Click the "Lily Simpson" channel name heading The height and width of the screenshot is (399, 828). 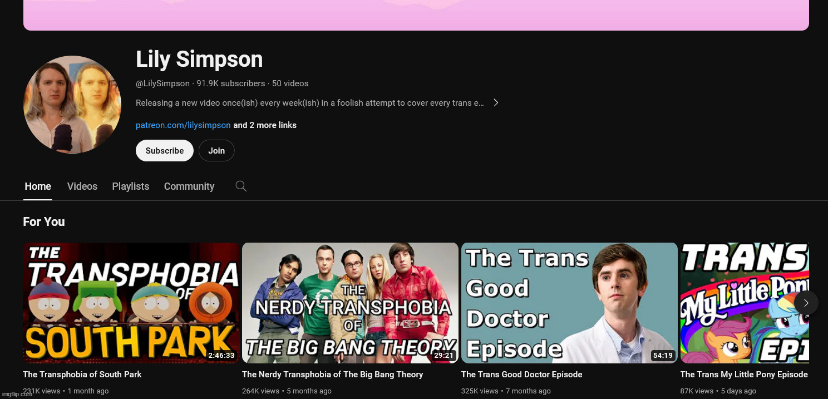coord(199,60)
